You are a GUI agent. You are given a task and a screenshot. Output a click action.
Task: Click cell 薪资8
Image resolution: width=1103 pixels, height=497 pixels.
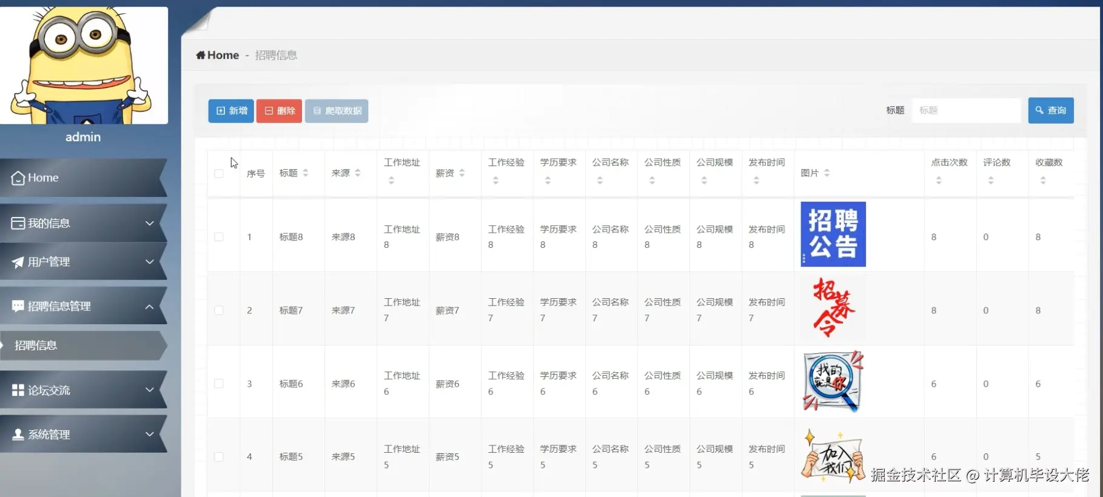[448, 237]
